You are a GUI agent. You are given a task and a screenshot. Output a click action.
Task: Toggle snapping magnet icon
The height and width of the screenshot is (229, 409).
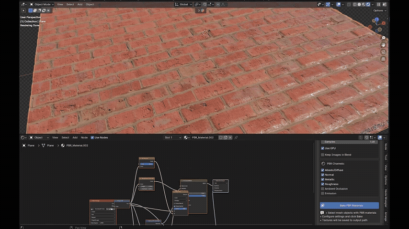tap(205, 4)
